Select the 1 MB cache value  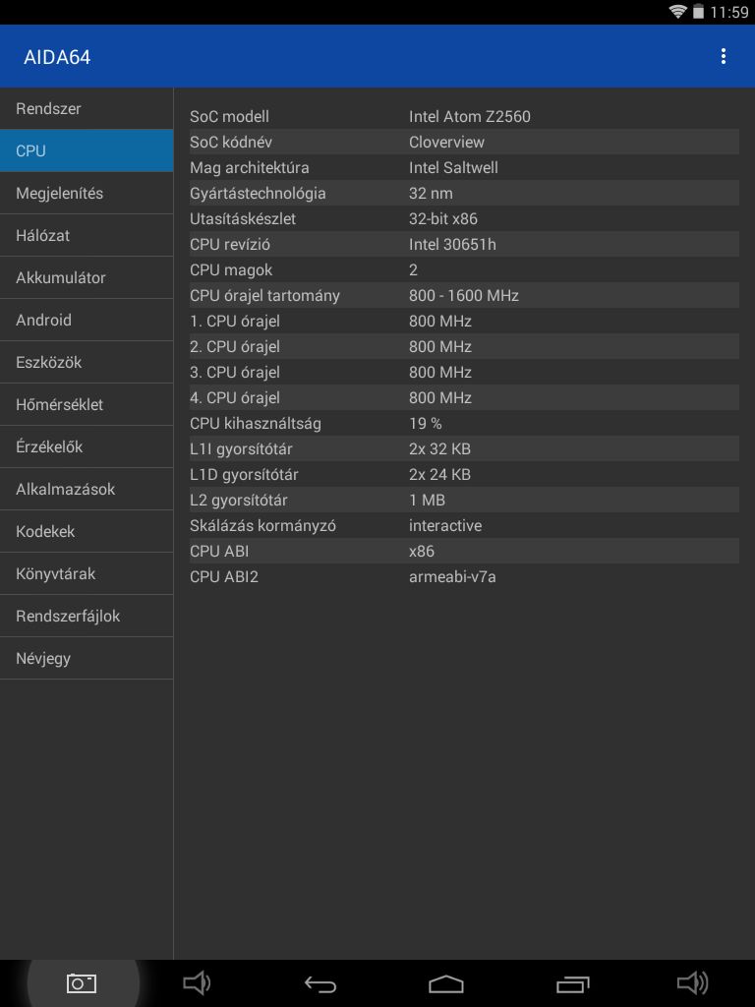pyautogui.click(x=427, y=501)
